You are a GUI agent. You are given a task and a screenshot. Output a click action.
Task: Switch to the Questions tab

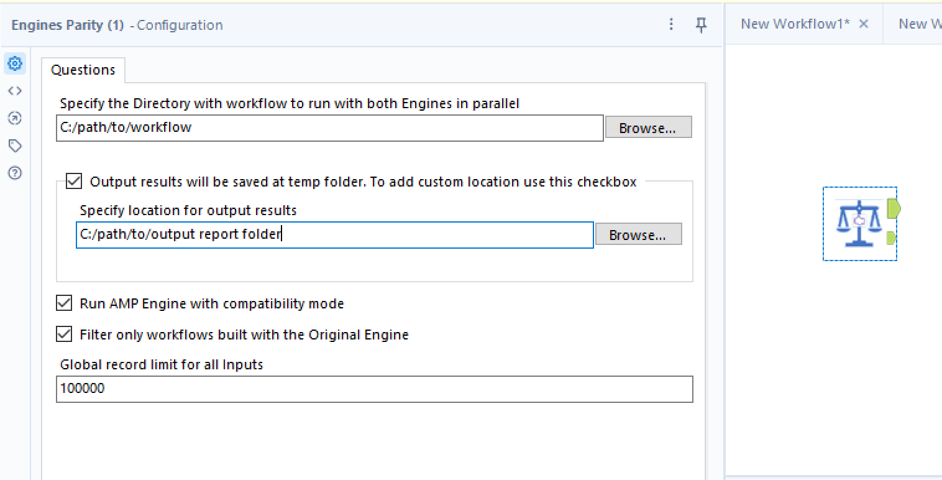coord(83,70)
